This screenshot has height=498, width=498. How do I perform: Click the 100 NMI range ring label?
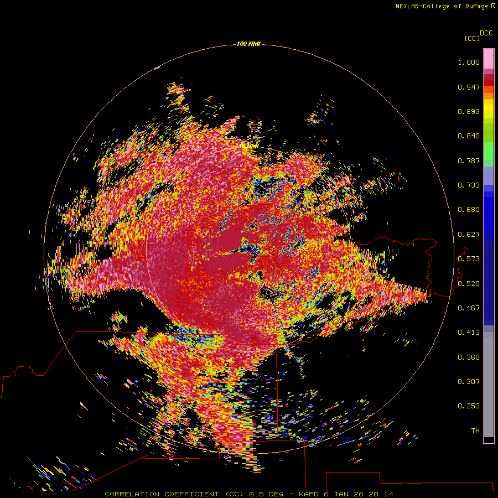(x=248, y=44)
